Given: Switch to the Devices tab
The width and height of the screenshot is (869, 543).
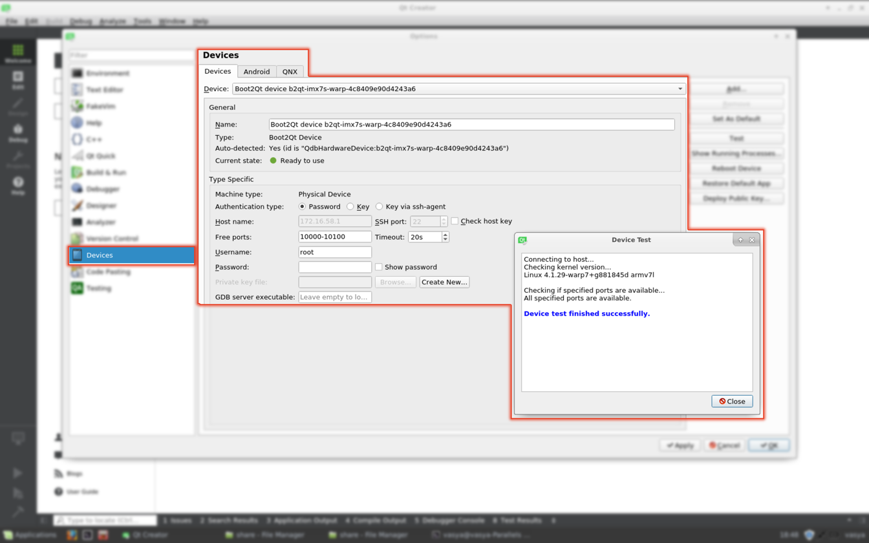Looking at the screenshot, I should point(218,71).
